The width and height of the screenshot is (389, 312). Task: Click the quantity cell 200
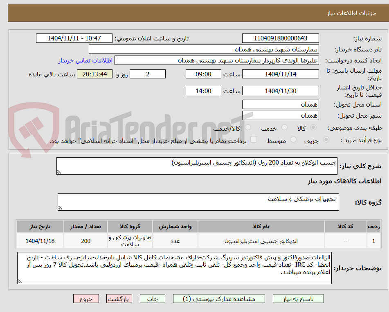(x=85, y=241)
